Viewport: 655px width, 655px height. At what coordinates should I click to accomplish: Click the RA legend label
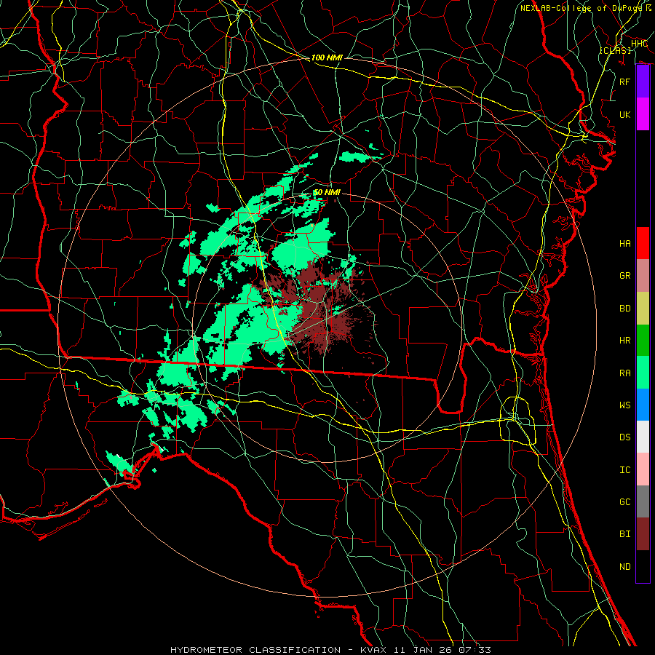[624, 373]
